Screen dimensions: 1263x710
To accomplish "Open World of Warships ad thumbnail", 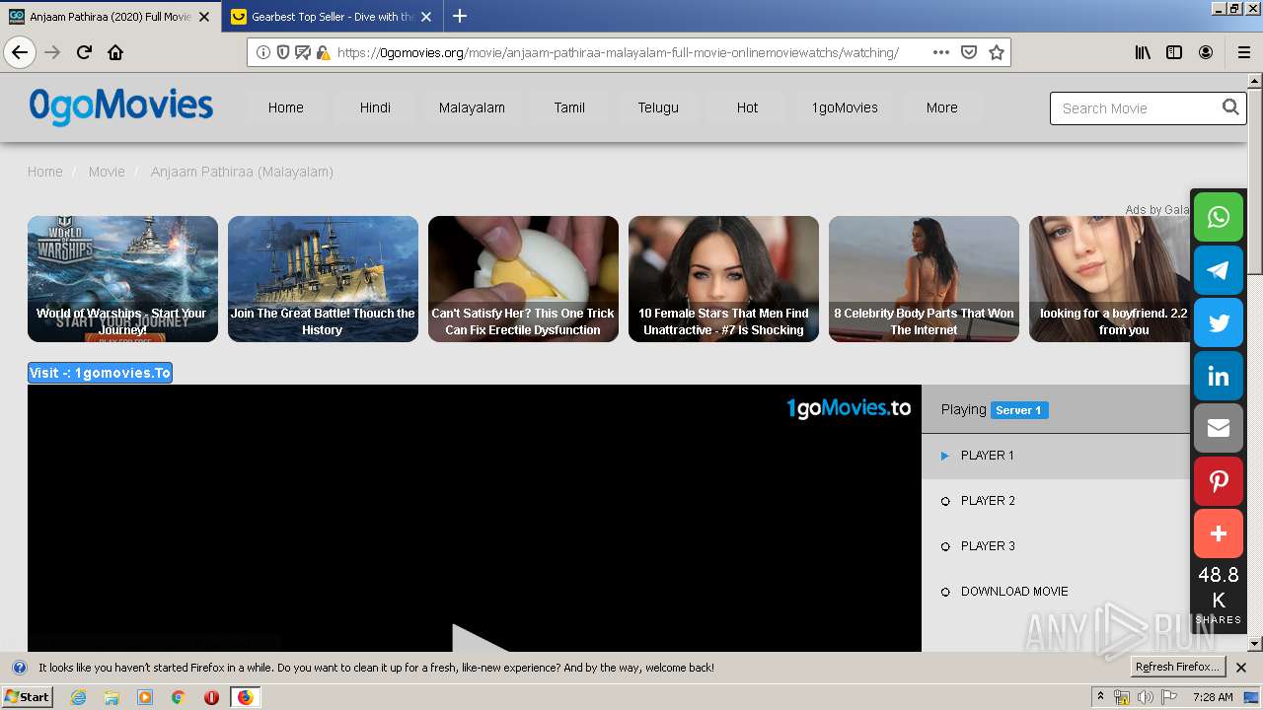I will pyautogui.click(x=122, y=279).
